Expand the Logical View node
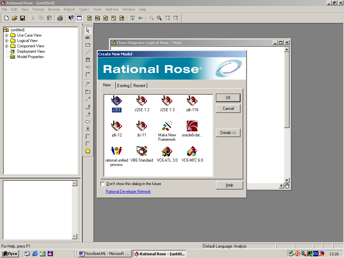Viewport: 344px width, 258px height. point(7,41)
